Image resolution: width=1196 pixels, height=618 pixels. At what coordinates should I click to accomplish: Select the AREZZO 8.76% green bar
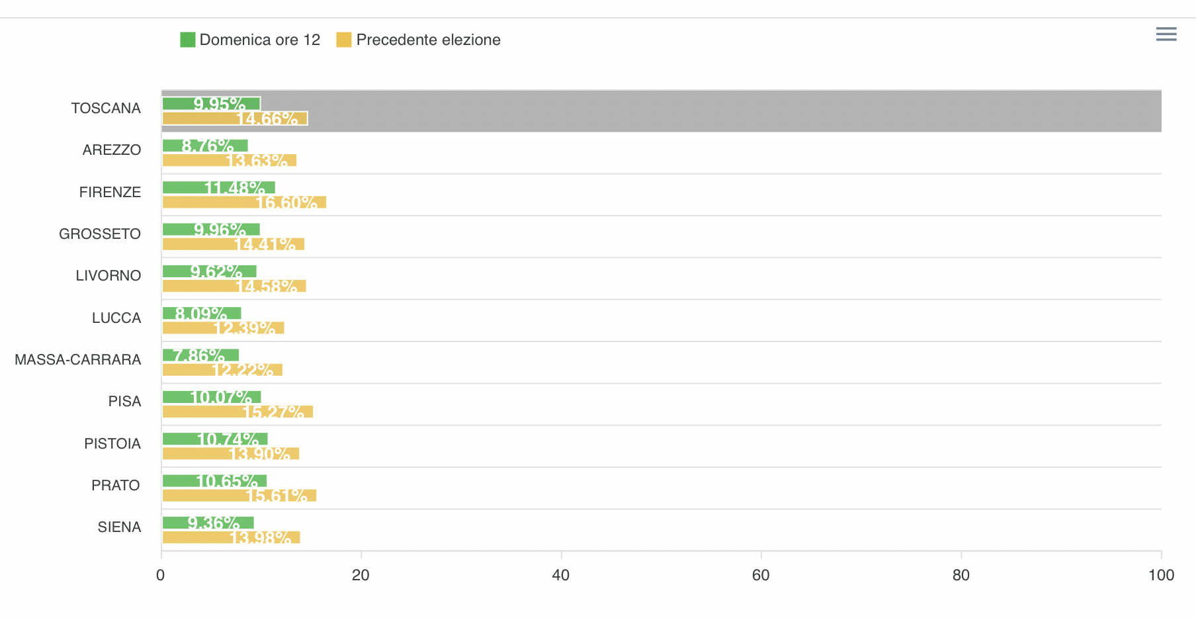pyautogui.click(x=205, y=146)
